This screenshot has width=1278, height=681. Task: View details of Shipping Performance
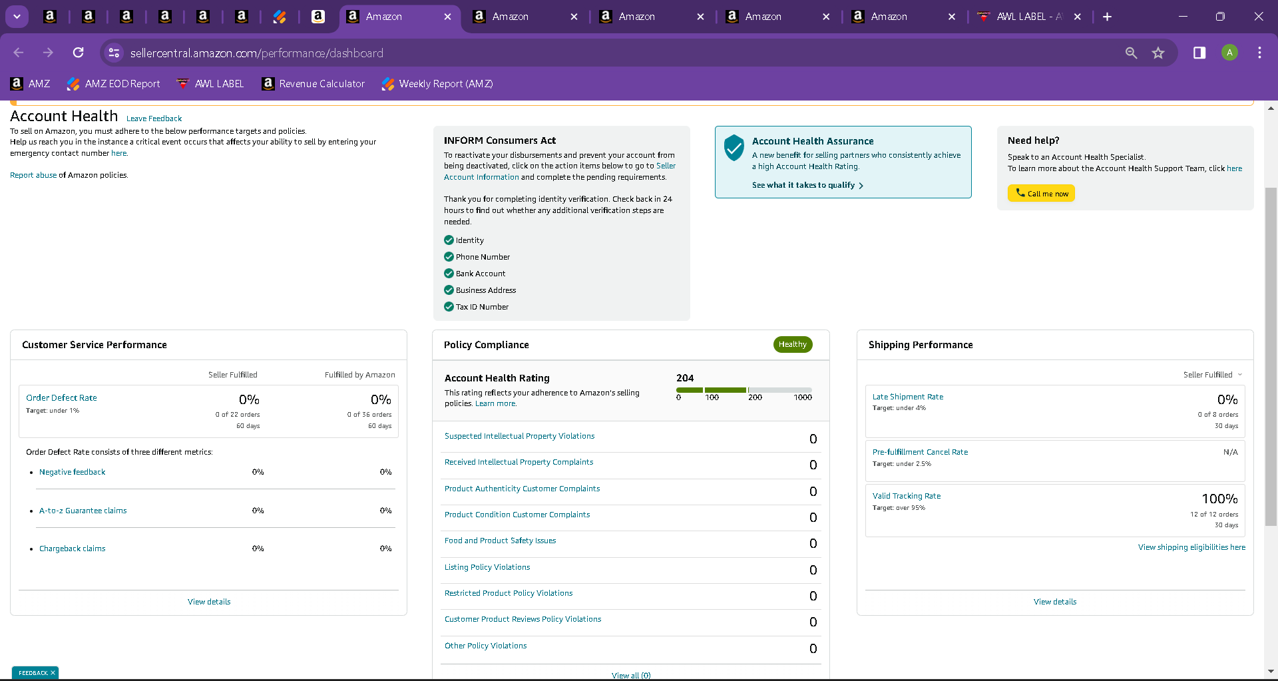(x=1055, y=602)
